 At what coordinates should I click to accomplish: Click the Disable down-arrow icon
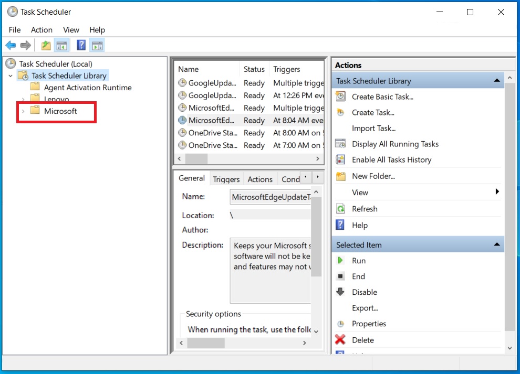340,292
